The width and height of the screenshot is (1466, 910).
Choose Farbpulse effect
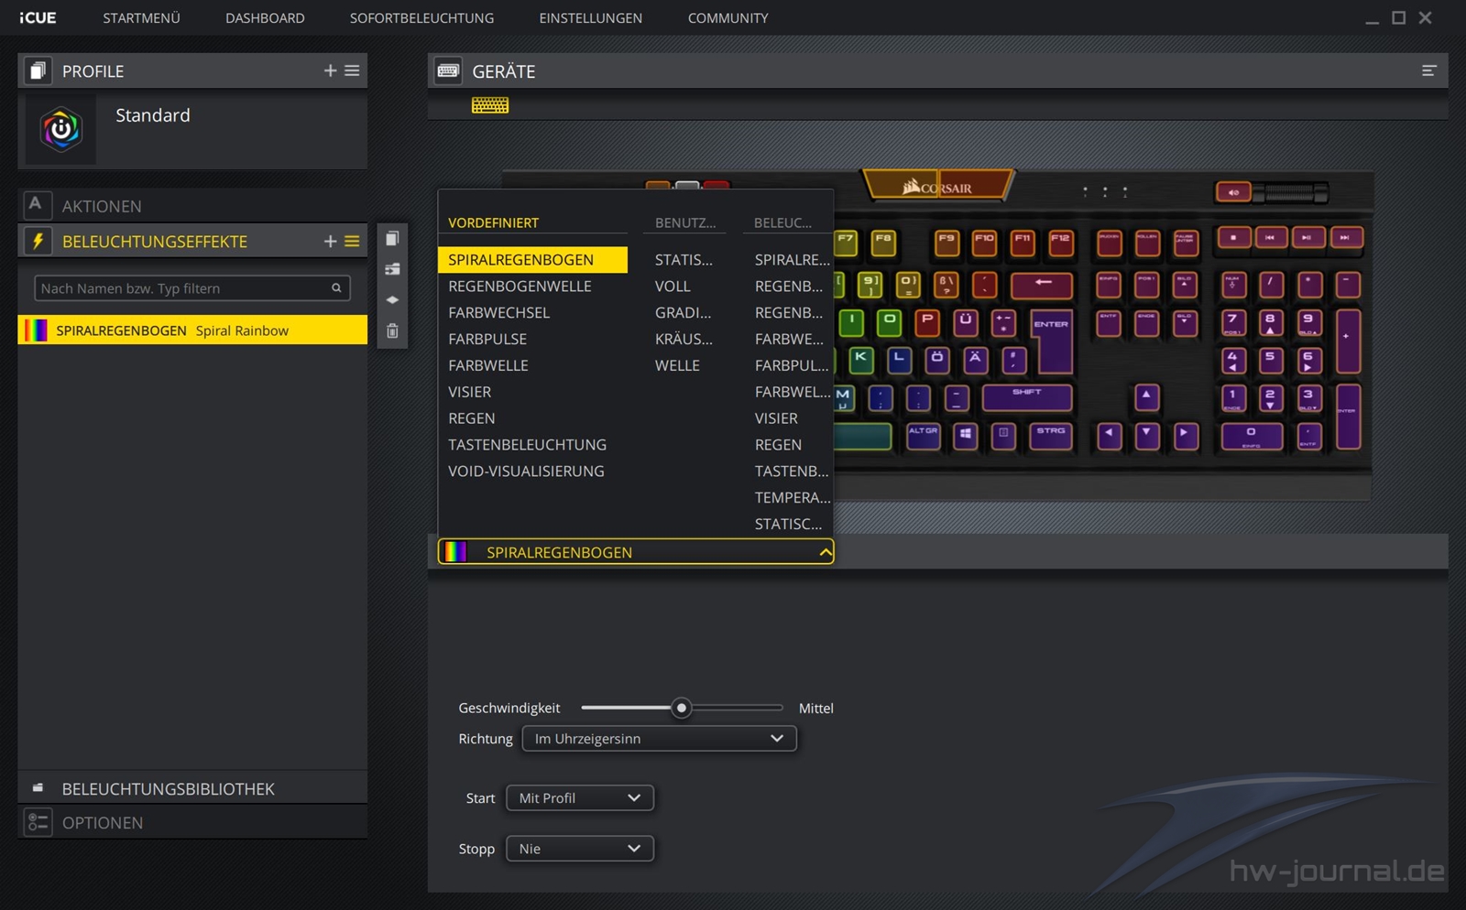487,339
